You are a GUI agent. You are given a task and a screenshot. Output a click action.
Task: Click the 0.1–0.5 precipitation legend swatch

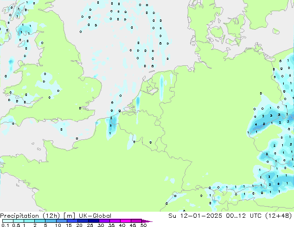8,221
